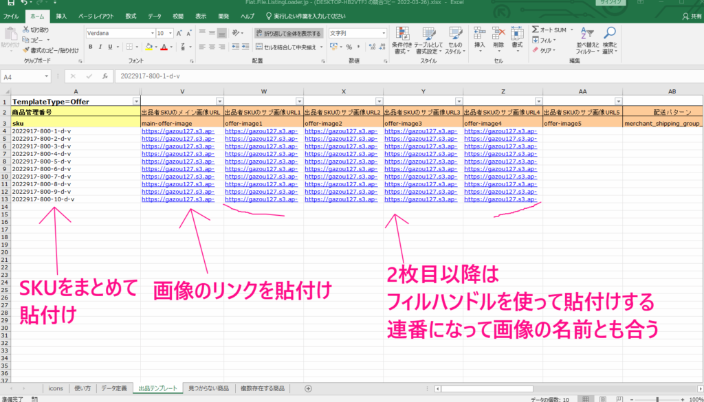The image size is (704, 402).
Task: Click the AutoSum sigma icon
Action: (536, 30)
